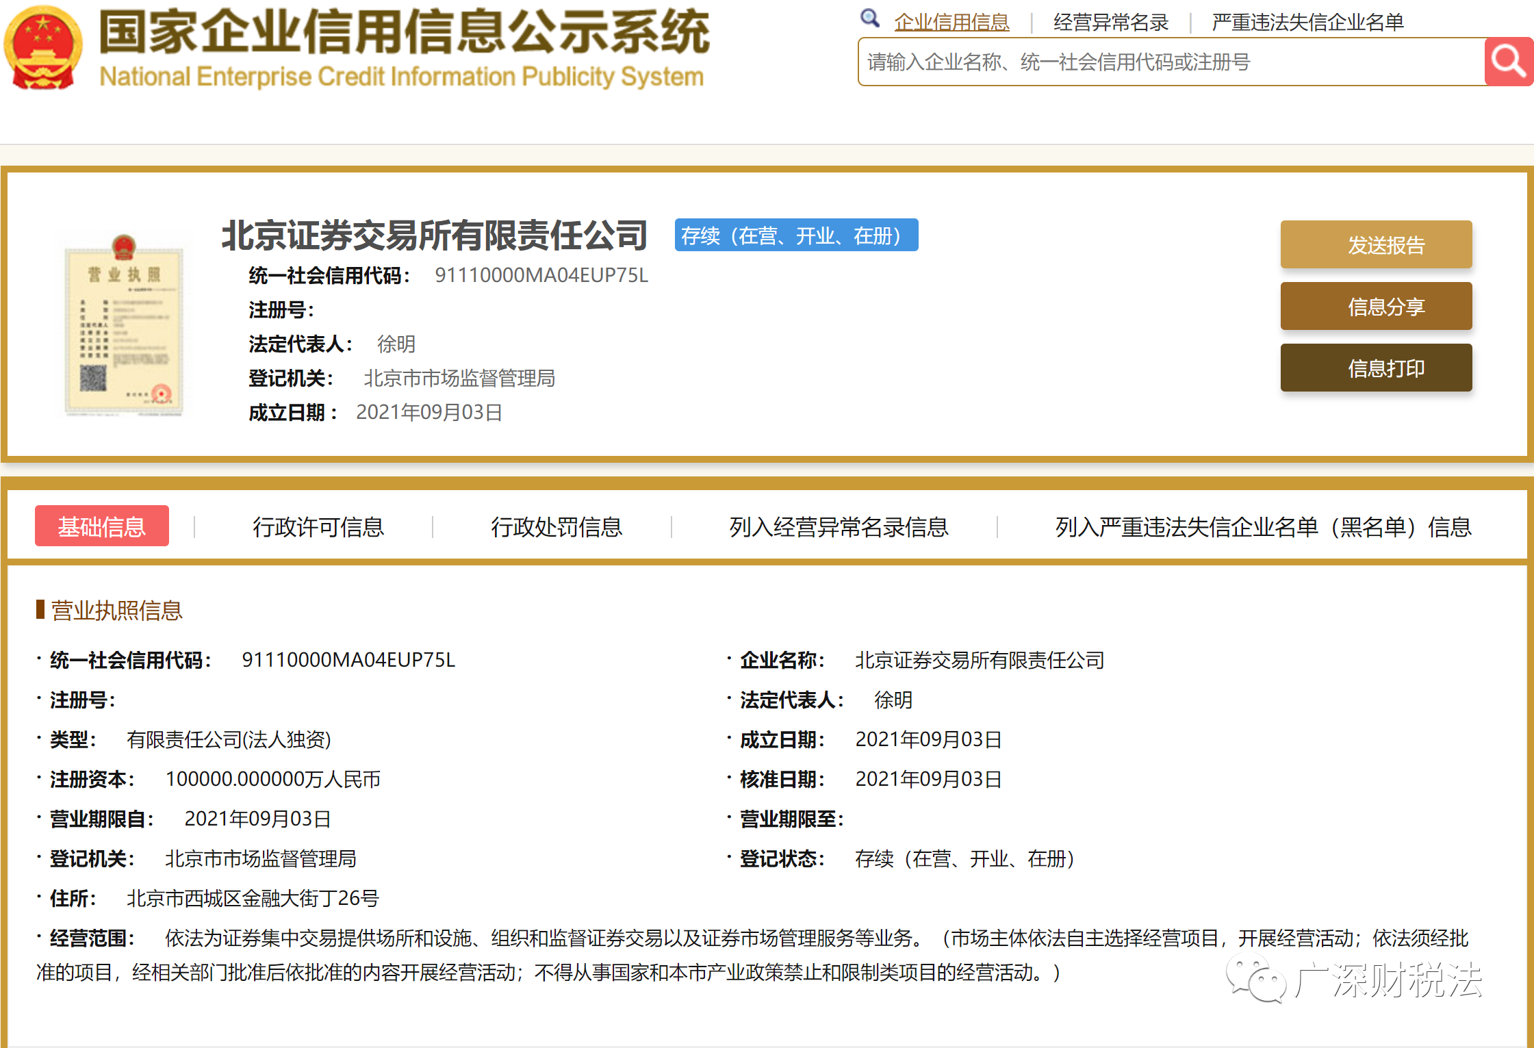This screenshot has width=1534, height=1048.
Task: Click the license section credit code 91110000MA04EUP75L
Action: 348,660
